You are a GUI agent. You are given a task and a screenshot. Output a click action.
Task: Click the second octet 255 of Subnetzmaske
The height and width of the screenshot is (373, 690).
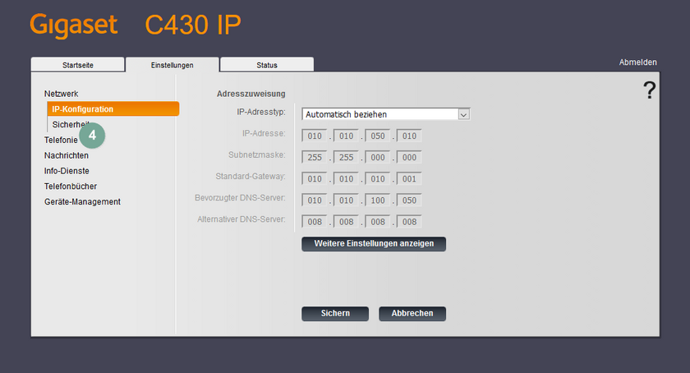(x=347, y=157)
